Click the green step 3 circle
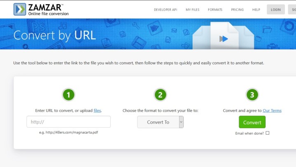296x167 pixels. click(252, 95)
